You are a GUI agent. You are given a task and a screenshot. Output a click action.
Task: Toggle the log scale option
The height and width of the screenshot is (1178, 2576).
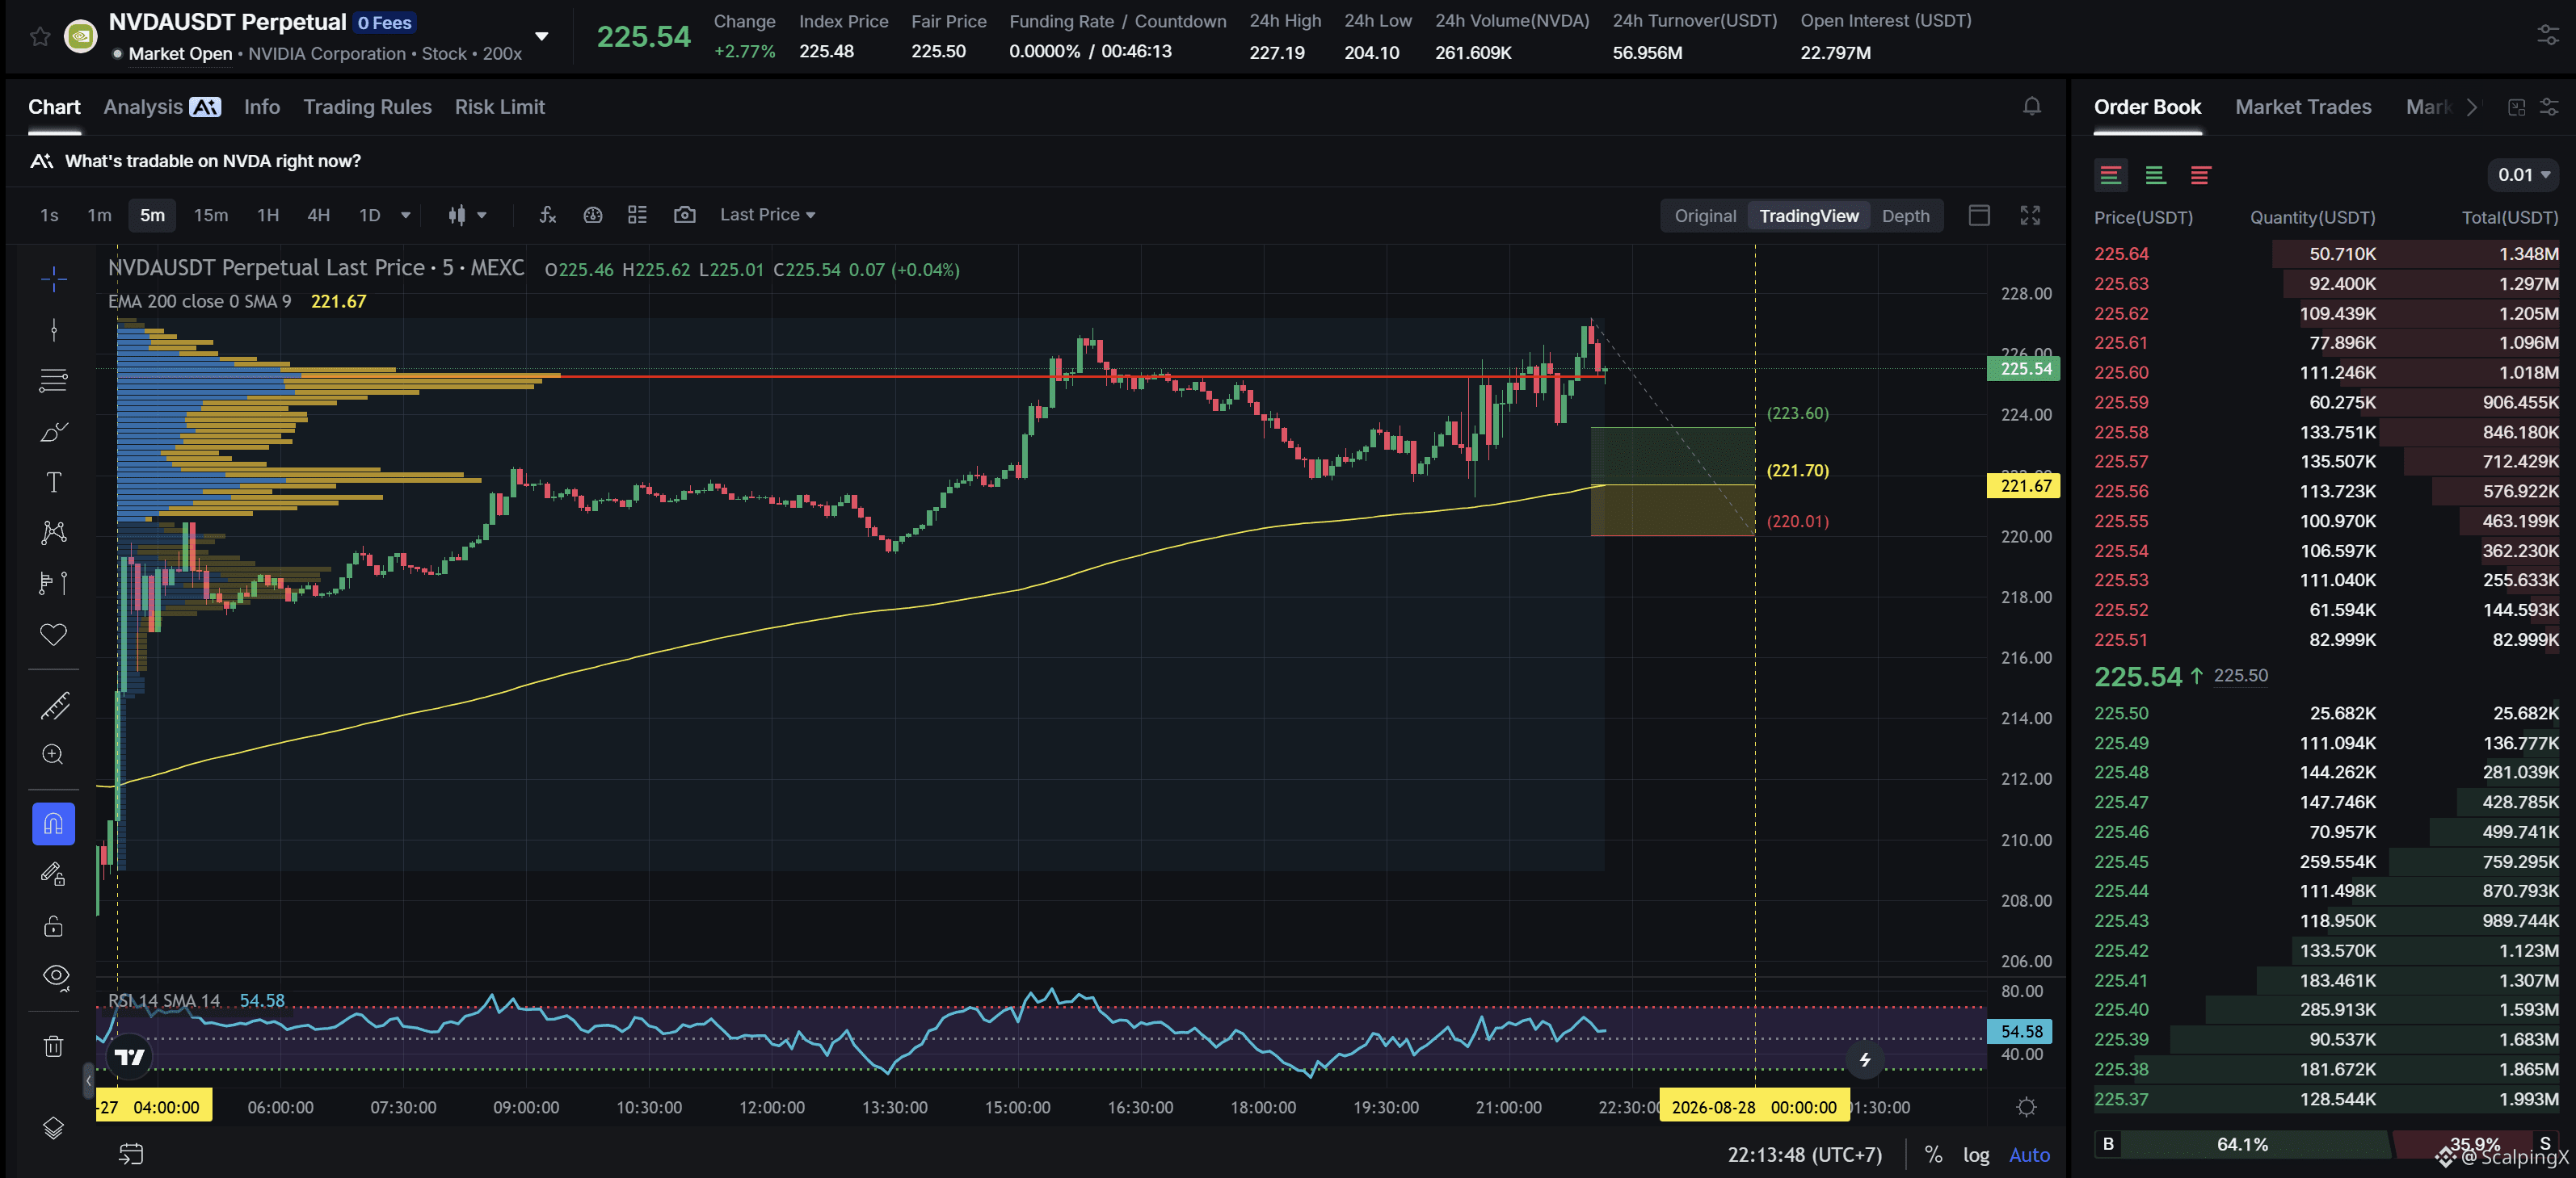(x=1975, y=1154)
